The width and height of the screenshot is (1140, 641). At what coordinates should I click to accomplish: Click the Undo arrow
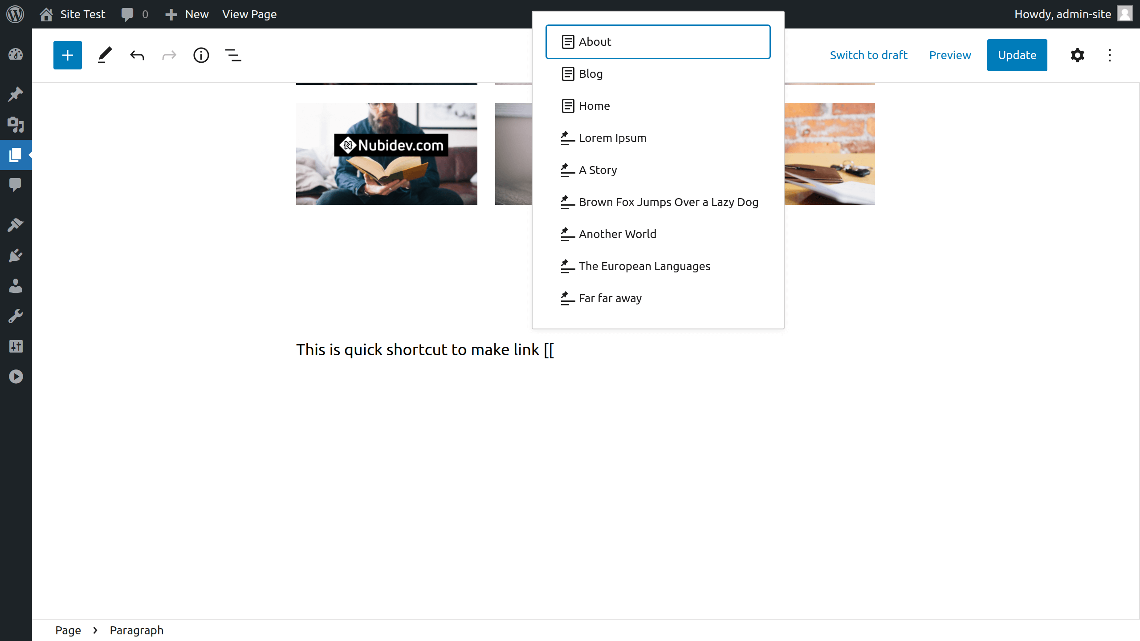click(x=137, y=55)
